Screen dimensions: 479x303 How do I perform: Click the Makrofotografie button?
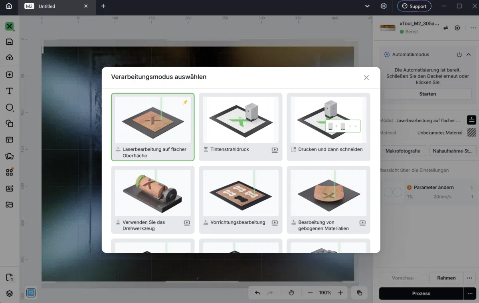pos(402,151)
